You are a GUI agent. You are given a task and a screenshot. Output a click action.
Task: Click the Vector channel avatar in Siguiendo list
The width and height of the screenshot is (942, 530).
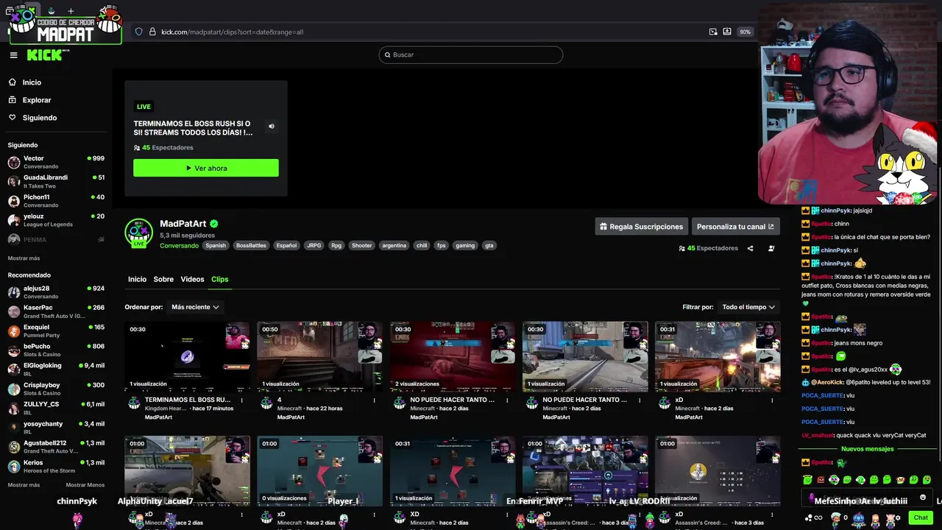(x=14, y=162)
